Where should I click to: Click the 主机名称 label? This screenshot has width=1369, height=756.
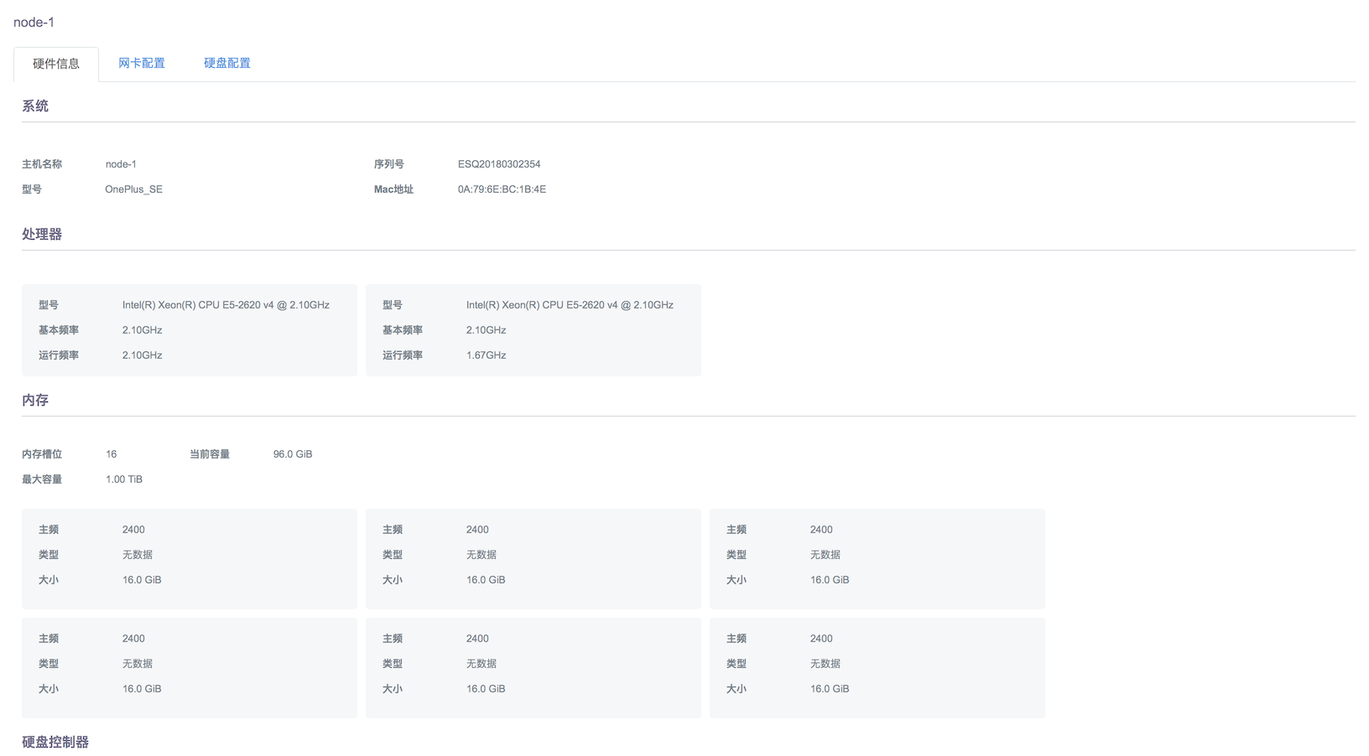[x=42, y=164]
